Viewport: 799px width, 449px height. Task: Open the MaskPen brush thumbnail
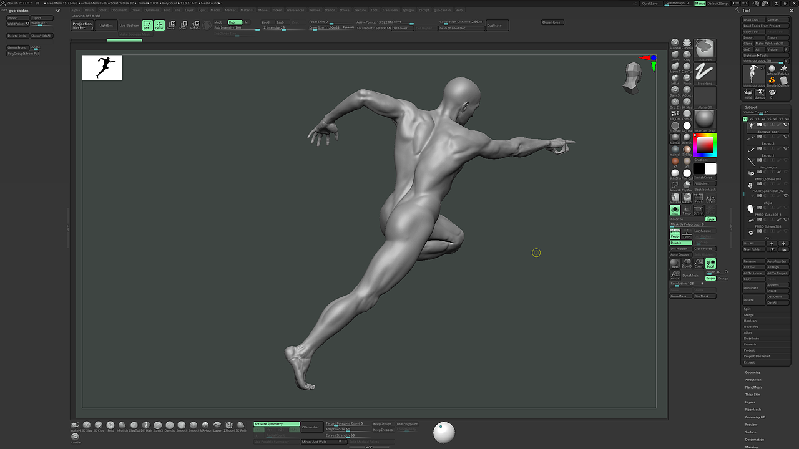(x=705, y=50)
